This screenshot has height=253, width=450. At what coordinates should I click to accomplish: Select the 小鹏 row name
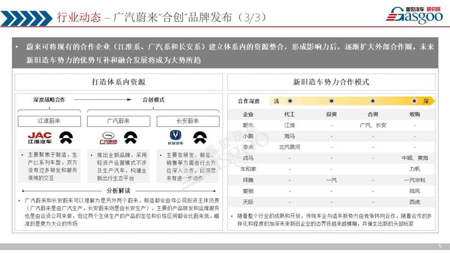click(x=248, y=136)
